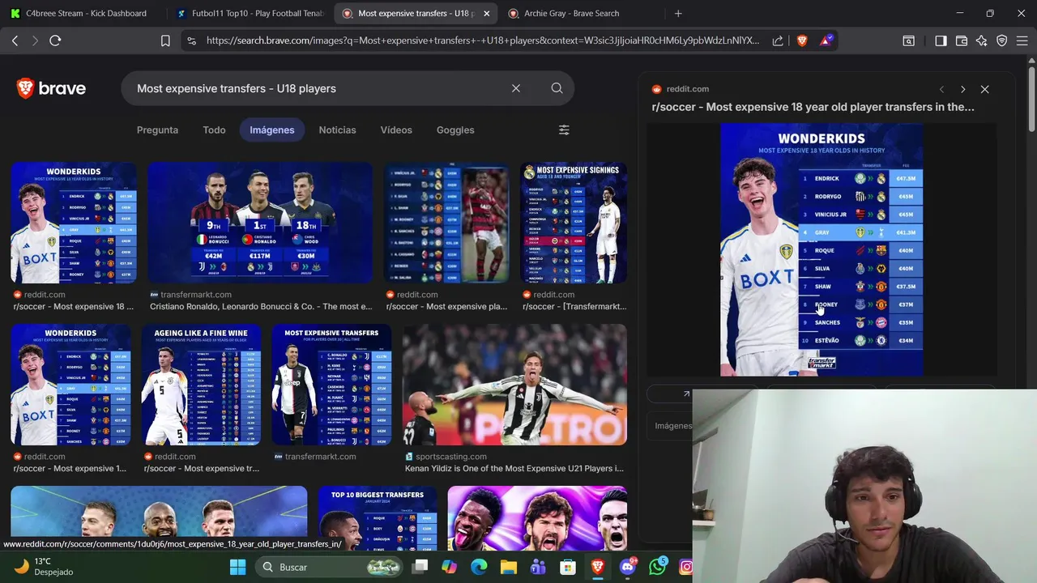The image size is (1037, 583).
Task: Open Brave Rewards triangle icon
Action: [826, 40]
